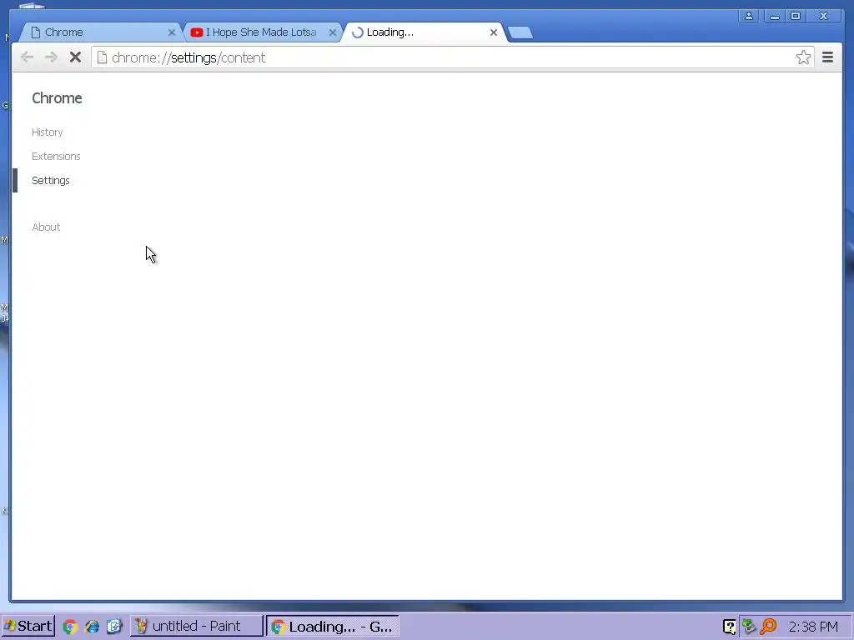Select the Loading... tab
The width and height of the screenshot is (854, 640).
tap(424, 32)
